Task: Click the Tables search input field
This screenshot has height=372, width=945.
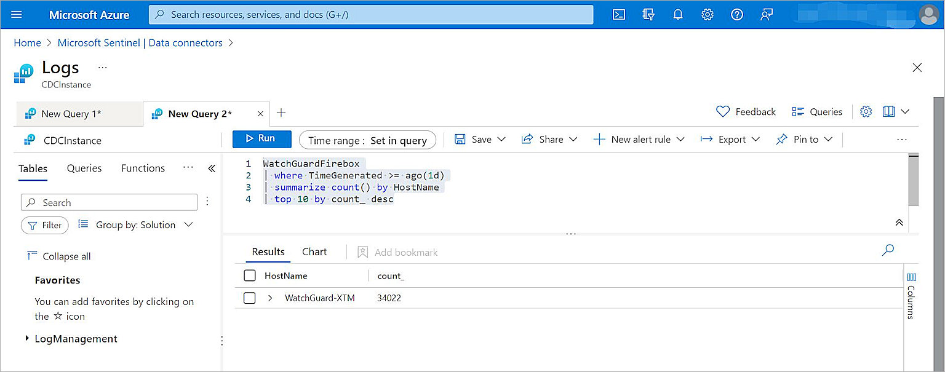Action: [109, 202]
